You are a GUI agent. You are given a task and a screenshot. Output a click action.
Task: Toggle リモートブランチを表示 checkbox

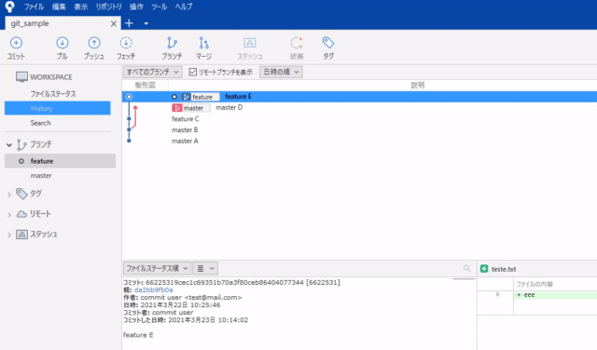[193, 72]
